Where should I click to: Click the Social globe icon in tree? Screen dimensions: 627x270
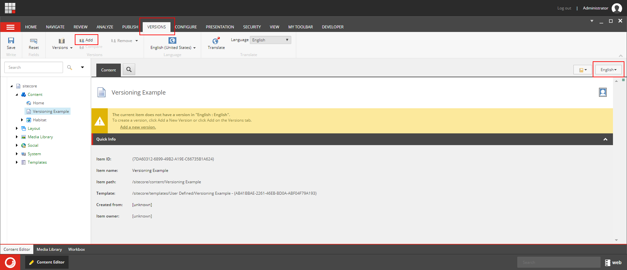tap(24, 145)
